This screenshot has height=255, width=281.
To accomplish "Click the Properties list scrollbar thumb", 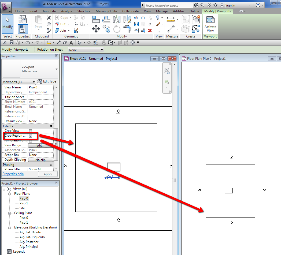I will pos(56,144).
